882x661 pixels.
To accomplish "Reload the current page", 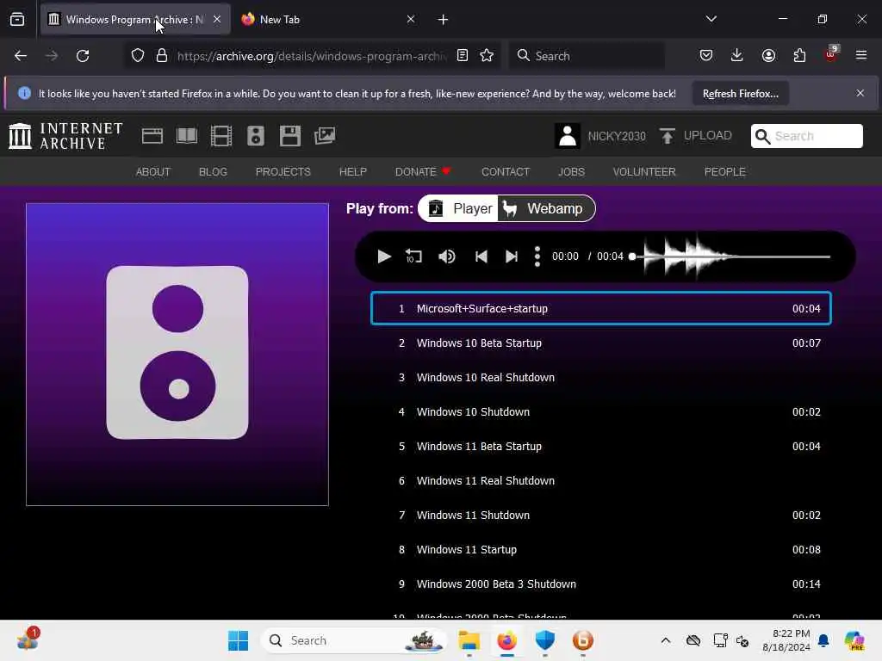I will (83, 56).
